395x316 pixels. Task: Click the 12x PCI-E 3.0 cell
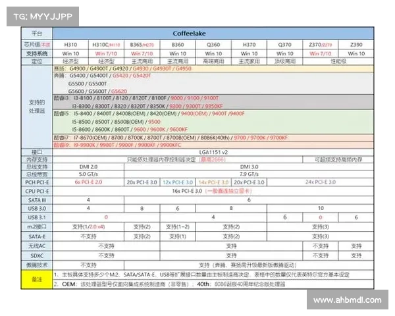click(x=178, y=182)
